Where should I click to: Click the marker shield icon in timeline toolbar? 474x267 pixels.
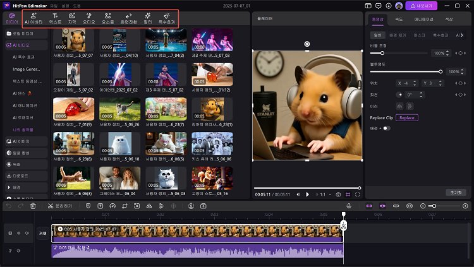click(x=88, y=206)
